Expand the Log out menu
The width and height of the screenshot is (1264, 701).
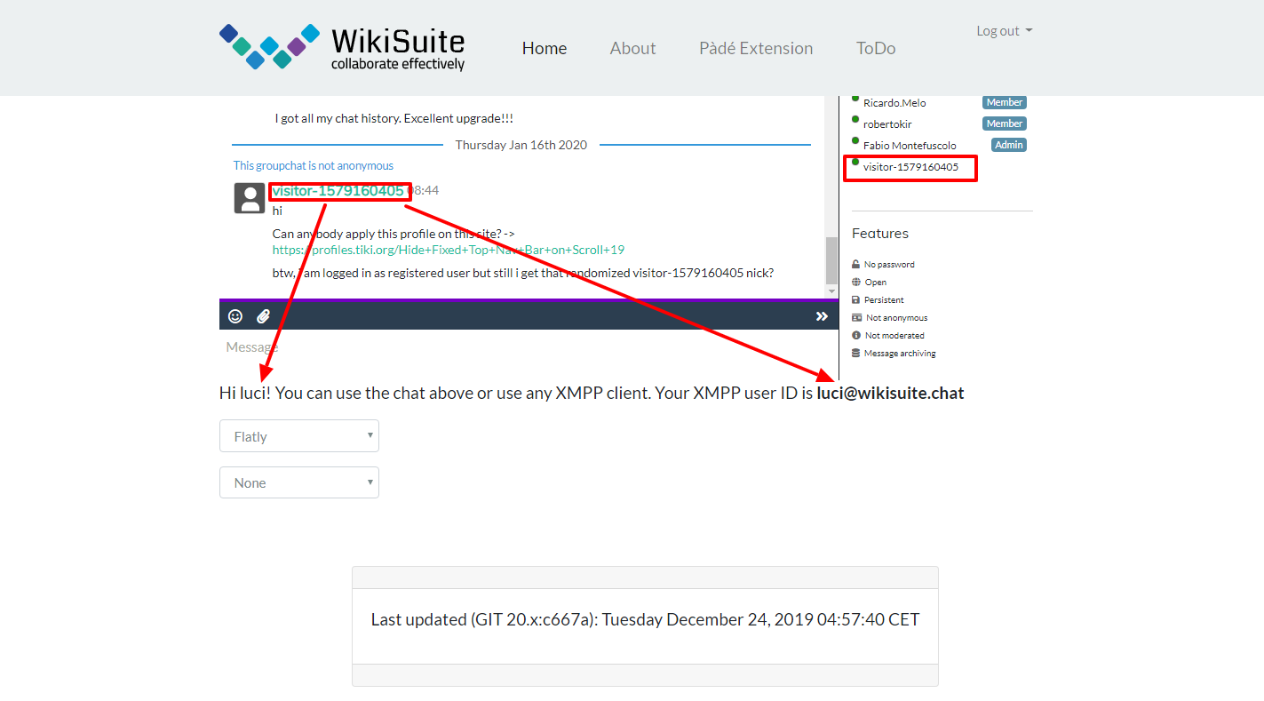(x=1005, y=31)
